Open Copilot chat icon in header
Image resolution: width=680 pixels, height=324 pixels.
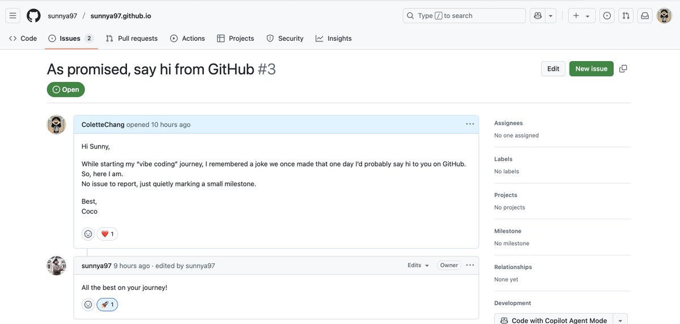click(x=538, y=16)
